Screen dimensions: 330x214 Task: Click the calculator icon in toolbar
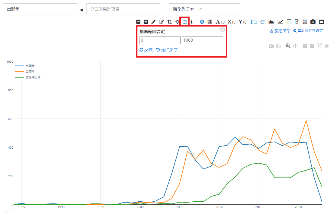[x=289, y=22]
